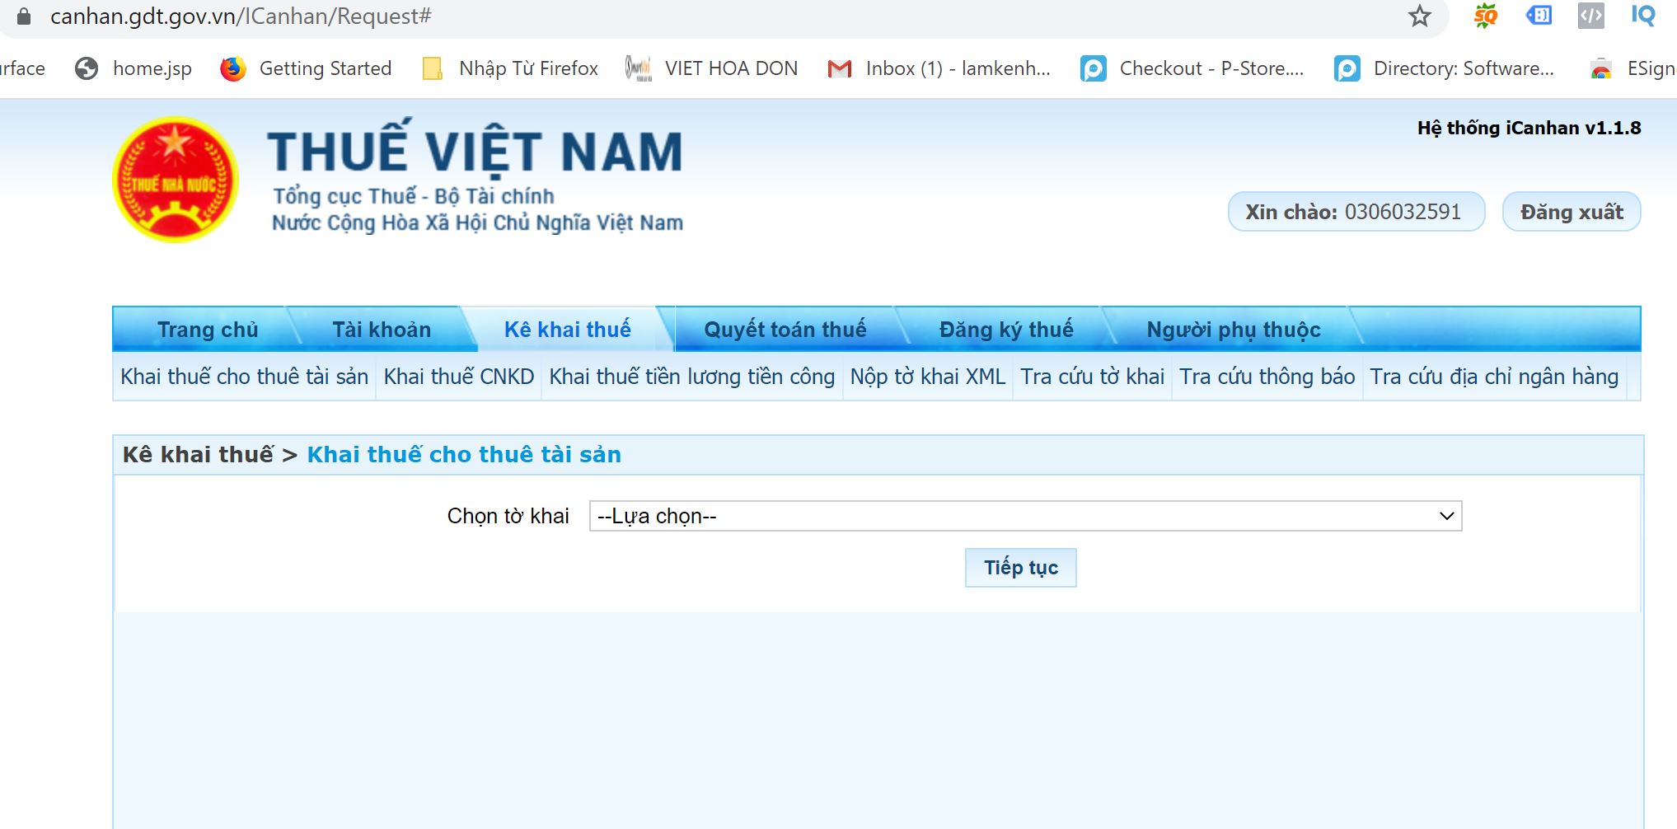Go to the Trang chủ tab
This screenshot has width=1677, height=829.
click(208, 330)
